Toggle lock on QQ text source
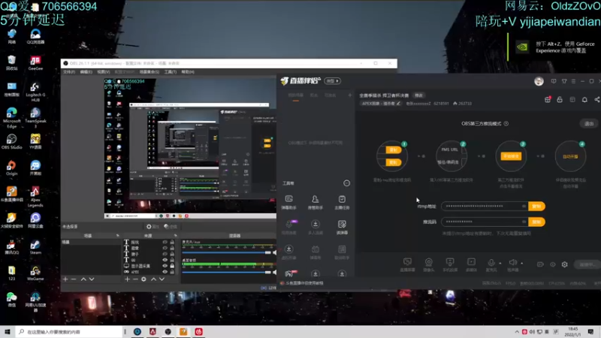This screenshot has height=338, width=601. pyautogui.click(x=172, y=260)
